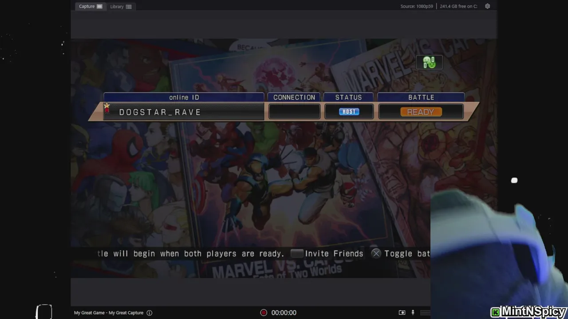Click the READY battle button
Viewport: 568px width, 319px height.
click(421, 112)
